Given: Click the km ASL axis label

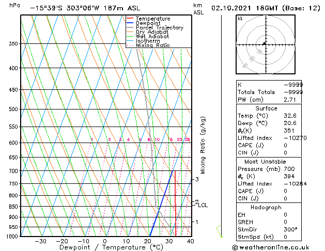Looking at the screenshot, I should click(x=198, y=9).
